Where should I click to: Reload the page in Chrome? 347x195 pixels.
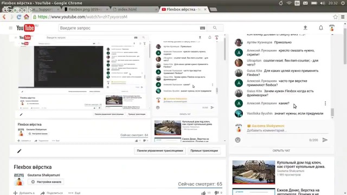pyautogui.click(x=19, y=17)
